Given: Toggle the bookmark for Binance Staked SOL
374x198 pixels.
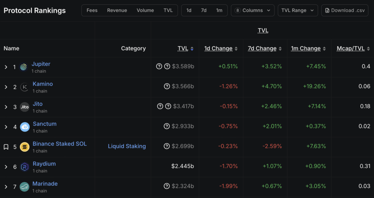Looking at the screenshot, I should [6, 147].
